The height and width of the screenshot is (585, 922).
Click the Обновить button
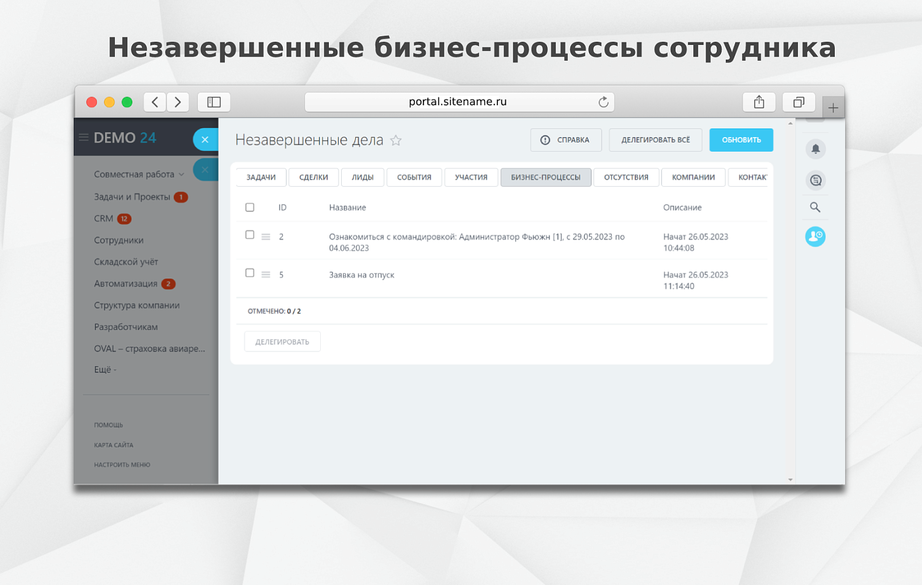[x=741, y=139]
